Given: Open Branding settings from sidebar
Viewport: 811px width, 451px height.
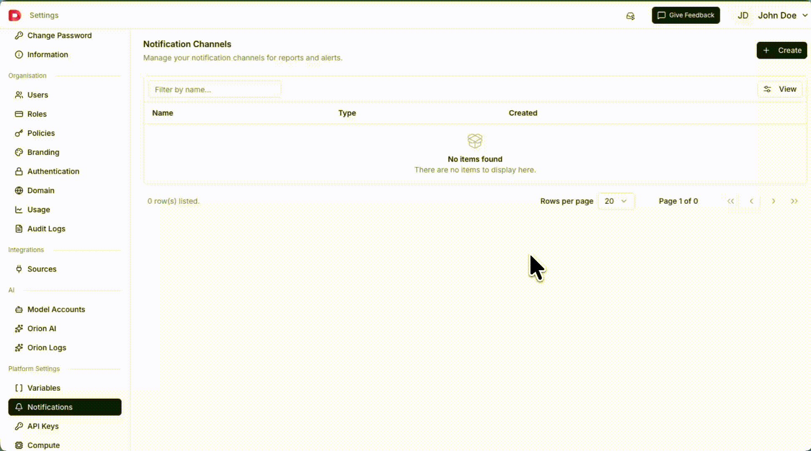Looking at the screenshot, I should pyautogui.click(x=43, y=152).
